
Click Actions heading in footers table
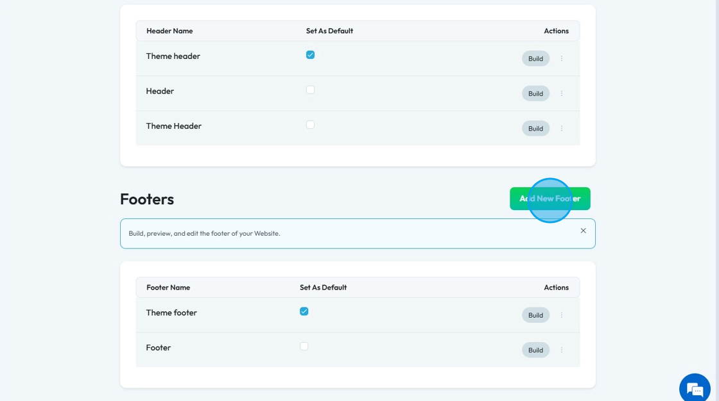coord(556,288)
